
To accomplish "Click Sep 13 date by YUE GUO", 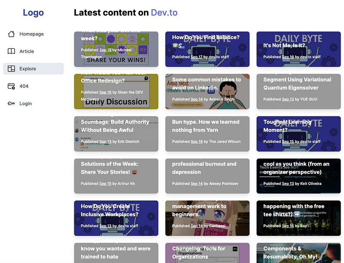I will 288,99.
